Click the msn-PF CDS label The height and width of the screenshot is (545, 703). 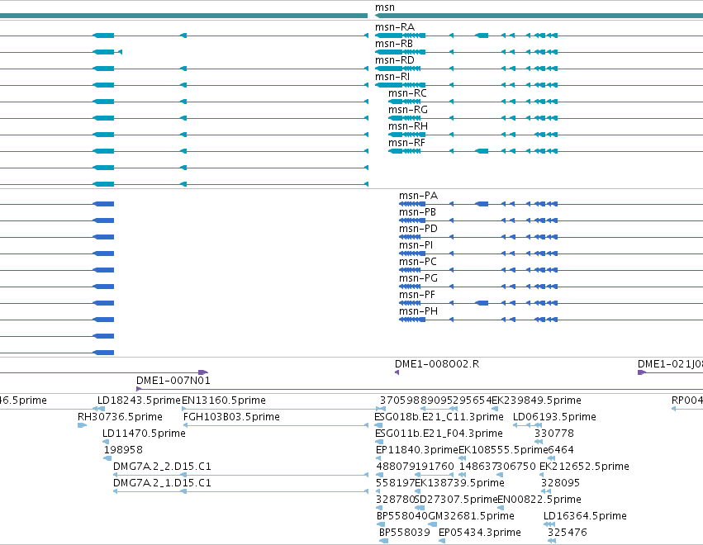[417, 295]
